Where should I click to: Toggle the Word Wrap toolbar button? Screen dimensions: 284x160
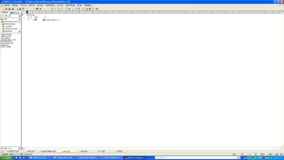(x=69, y=9)
